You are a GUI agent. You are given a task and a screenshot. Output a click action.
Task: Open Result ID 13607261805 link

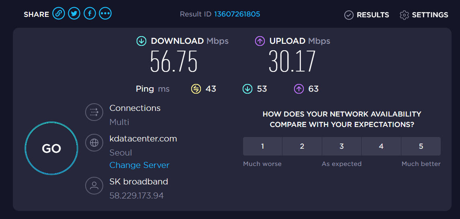click(x=237, y=14)
